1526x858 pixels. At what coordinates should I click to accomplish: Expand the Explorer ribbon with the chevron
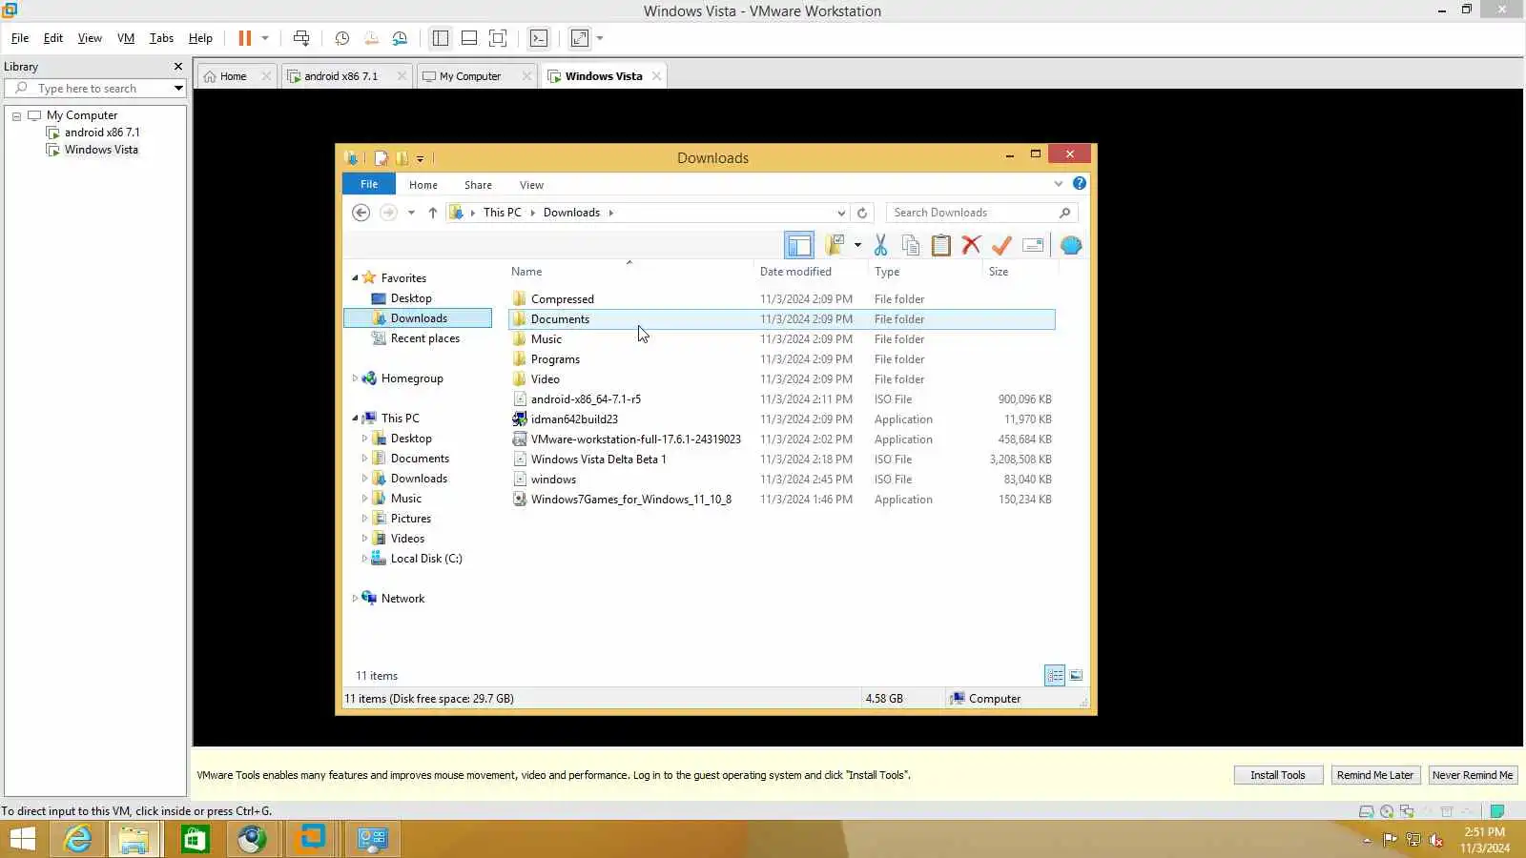[x=1058, y=184]
